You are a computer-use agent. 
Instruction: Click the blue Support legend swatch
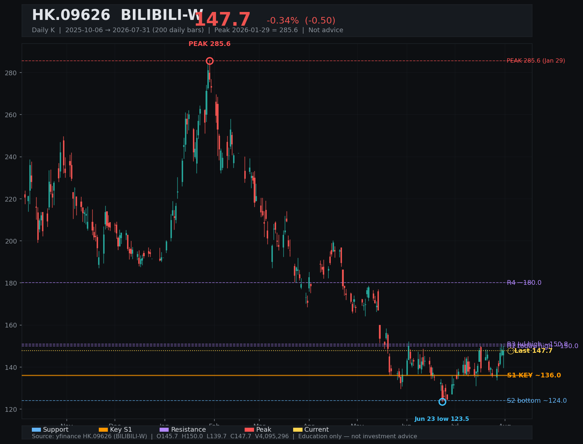(x=36, y=430)
